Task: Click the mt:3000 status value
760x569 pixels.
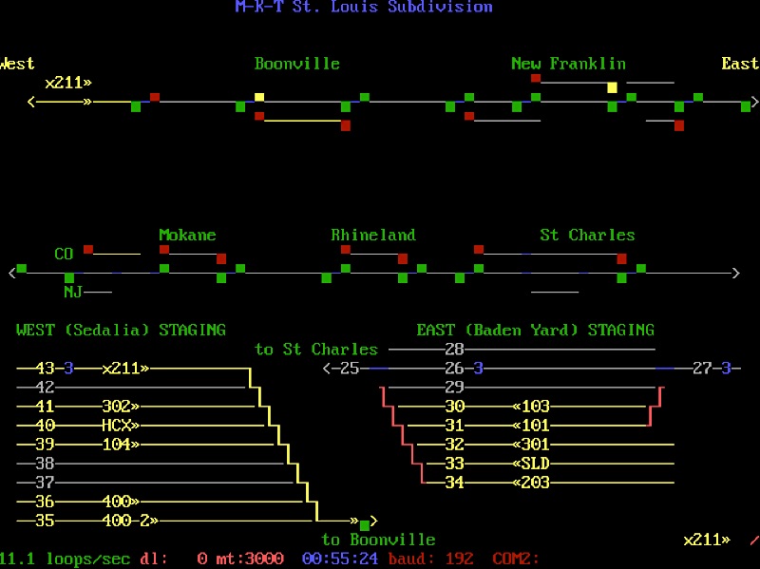Action: 250,559
